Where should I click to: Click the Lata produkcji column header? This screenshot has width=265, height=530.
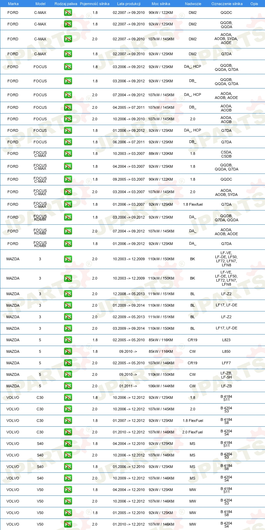coord(129,4)
